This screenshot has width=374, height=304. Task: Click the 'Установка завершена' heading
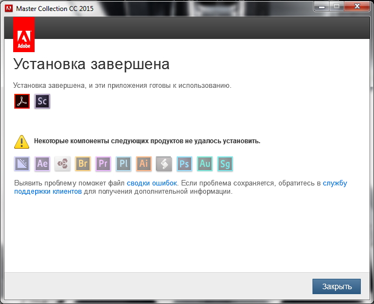point(91,64)
